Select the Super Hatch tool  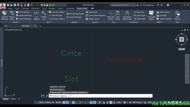point(118,15)
